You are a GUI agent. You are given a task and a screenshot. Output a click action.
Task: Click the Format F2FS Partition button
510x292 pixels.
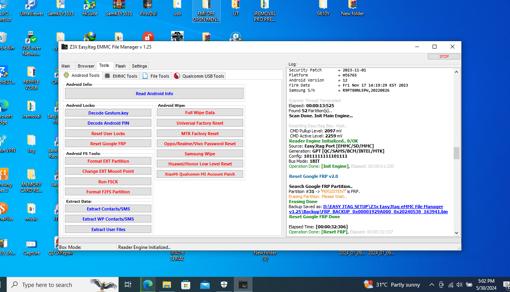click(x=108, y=192)
